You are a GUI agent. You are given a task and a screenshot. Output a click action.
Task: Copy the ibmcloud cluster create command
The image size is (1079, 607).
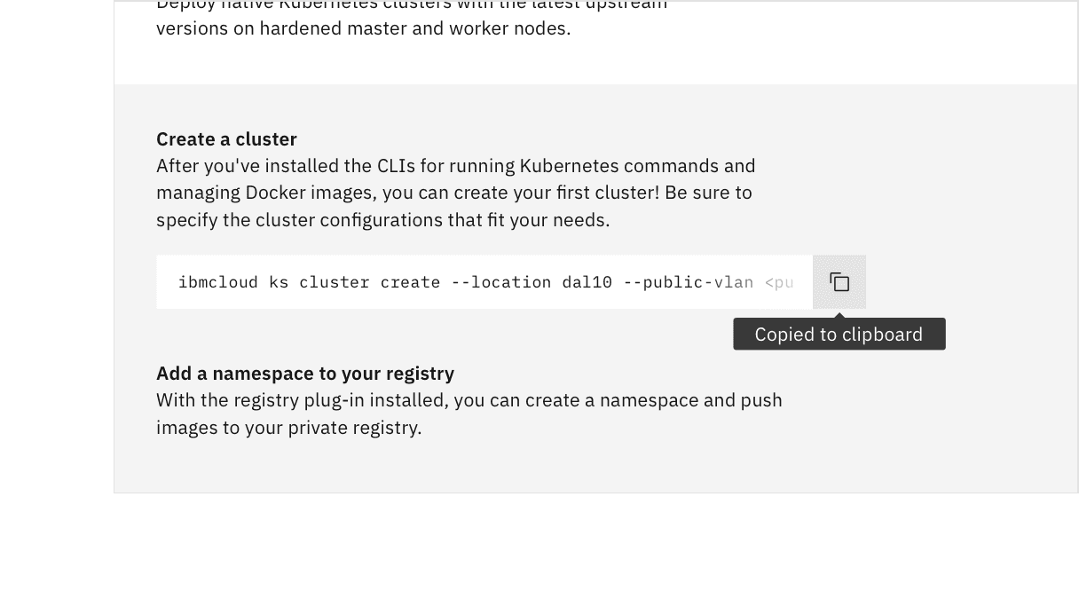click(x=839, y=281)
